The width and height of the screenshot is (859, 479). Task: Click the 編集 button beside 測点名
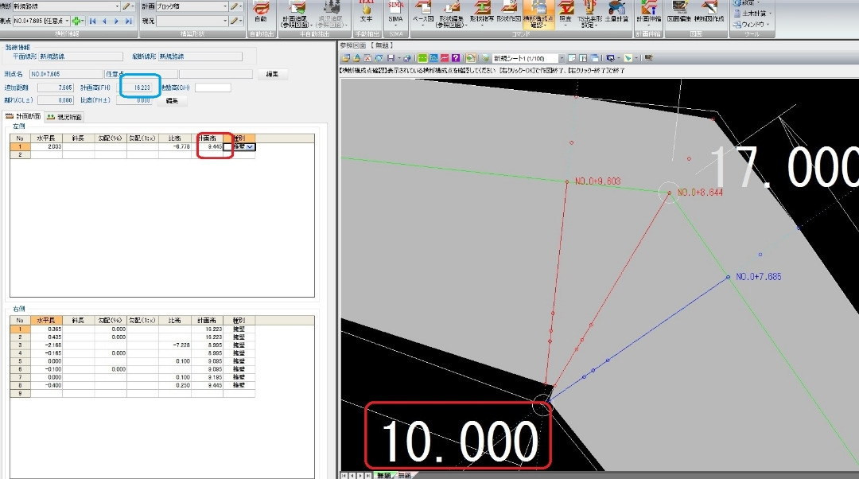tap(272, 74)
